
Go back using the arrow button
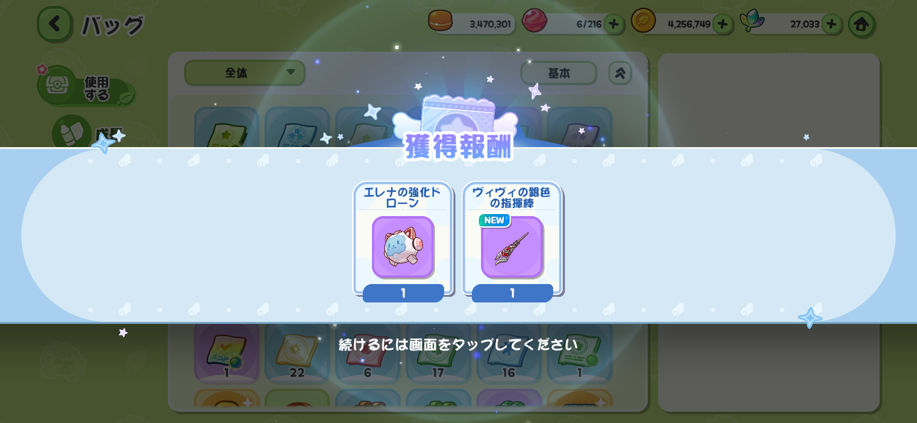point(54,24)
